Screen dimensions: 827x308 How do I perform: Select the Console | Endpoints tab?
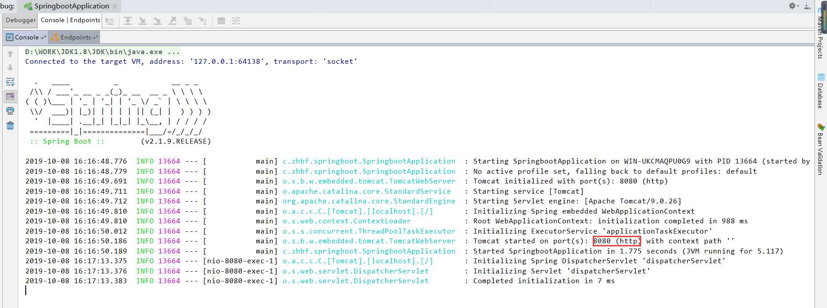71,20
